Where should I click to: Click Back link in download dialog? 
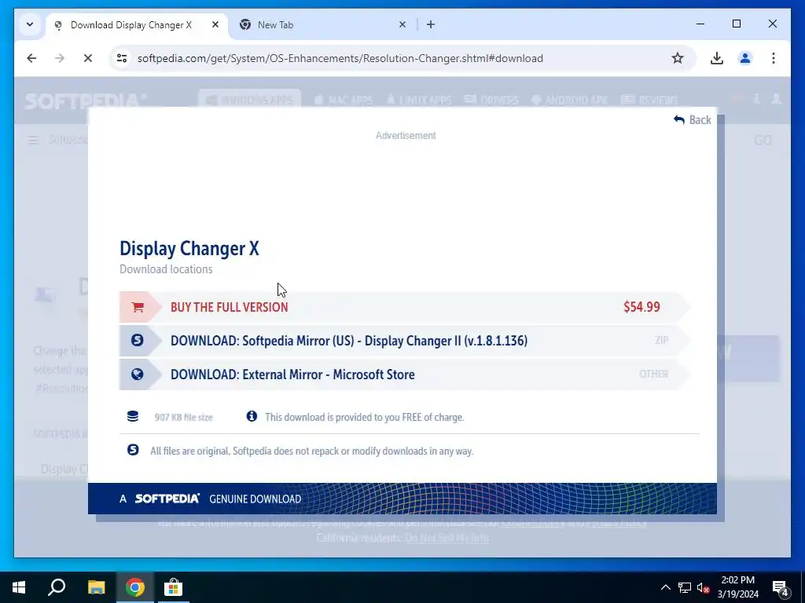click(x=692, y=120)
